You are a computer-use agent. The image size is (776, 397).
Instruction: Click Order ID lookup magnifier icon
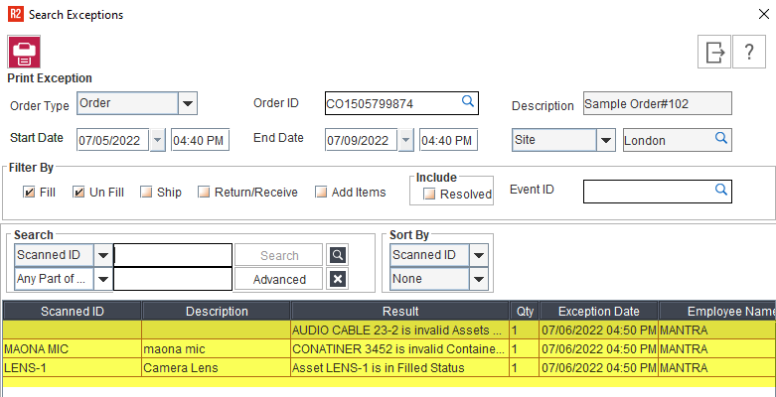click(x=467, y=101)
